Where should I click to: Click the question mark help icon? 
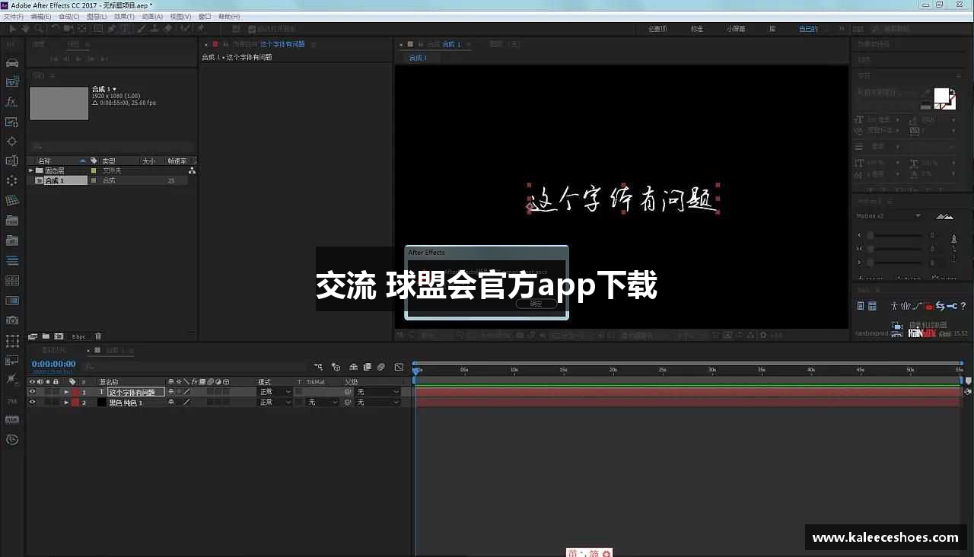[x=963, y=306]
